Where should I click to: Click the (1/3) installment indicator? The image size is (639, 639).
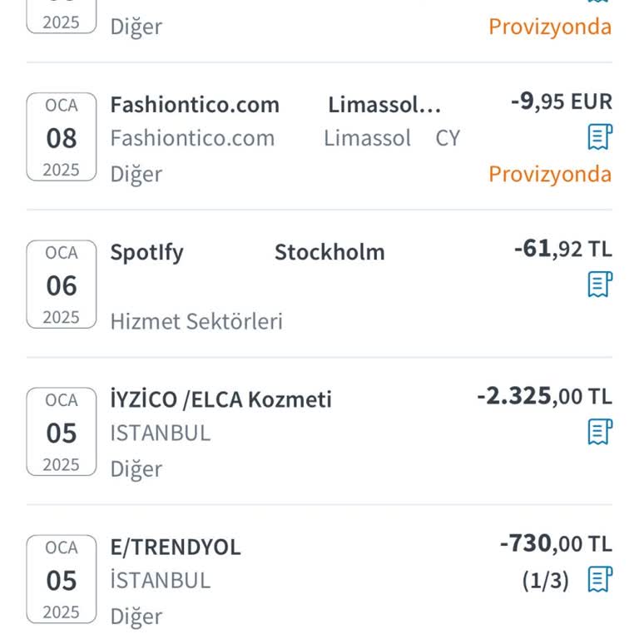click(x=546, y=581)
